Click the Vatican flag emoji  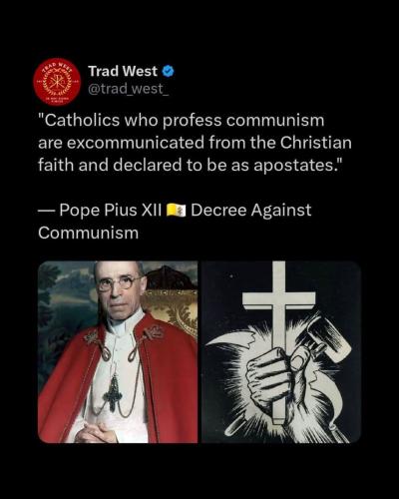pos(176,211)
